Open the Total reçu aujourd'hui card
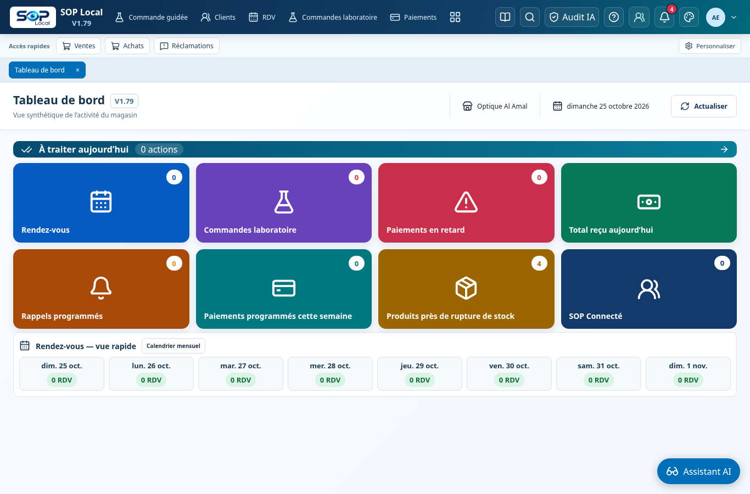 pyautogui.click(x=649, y=203)
